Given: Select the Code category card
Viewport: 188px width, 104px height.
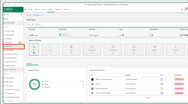Looking at the screenshot, I should tap(50, 50).
